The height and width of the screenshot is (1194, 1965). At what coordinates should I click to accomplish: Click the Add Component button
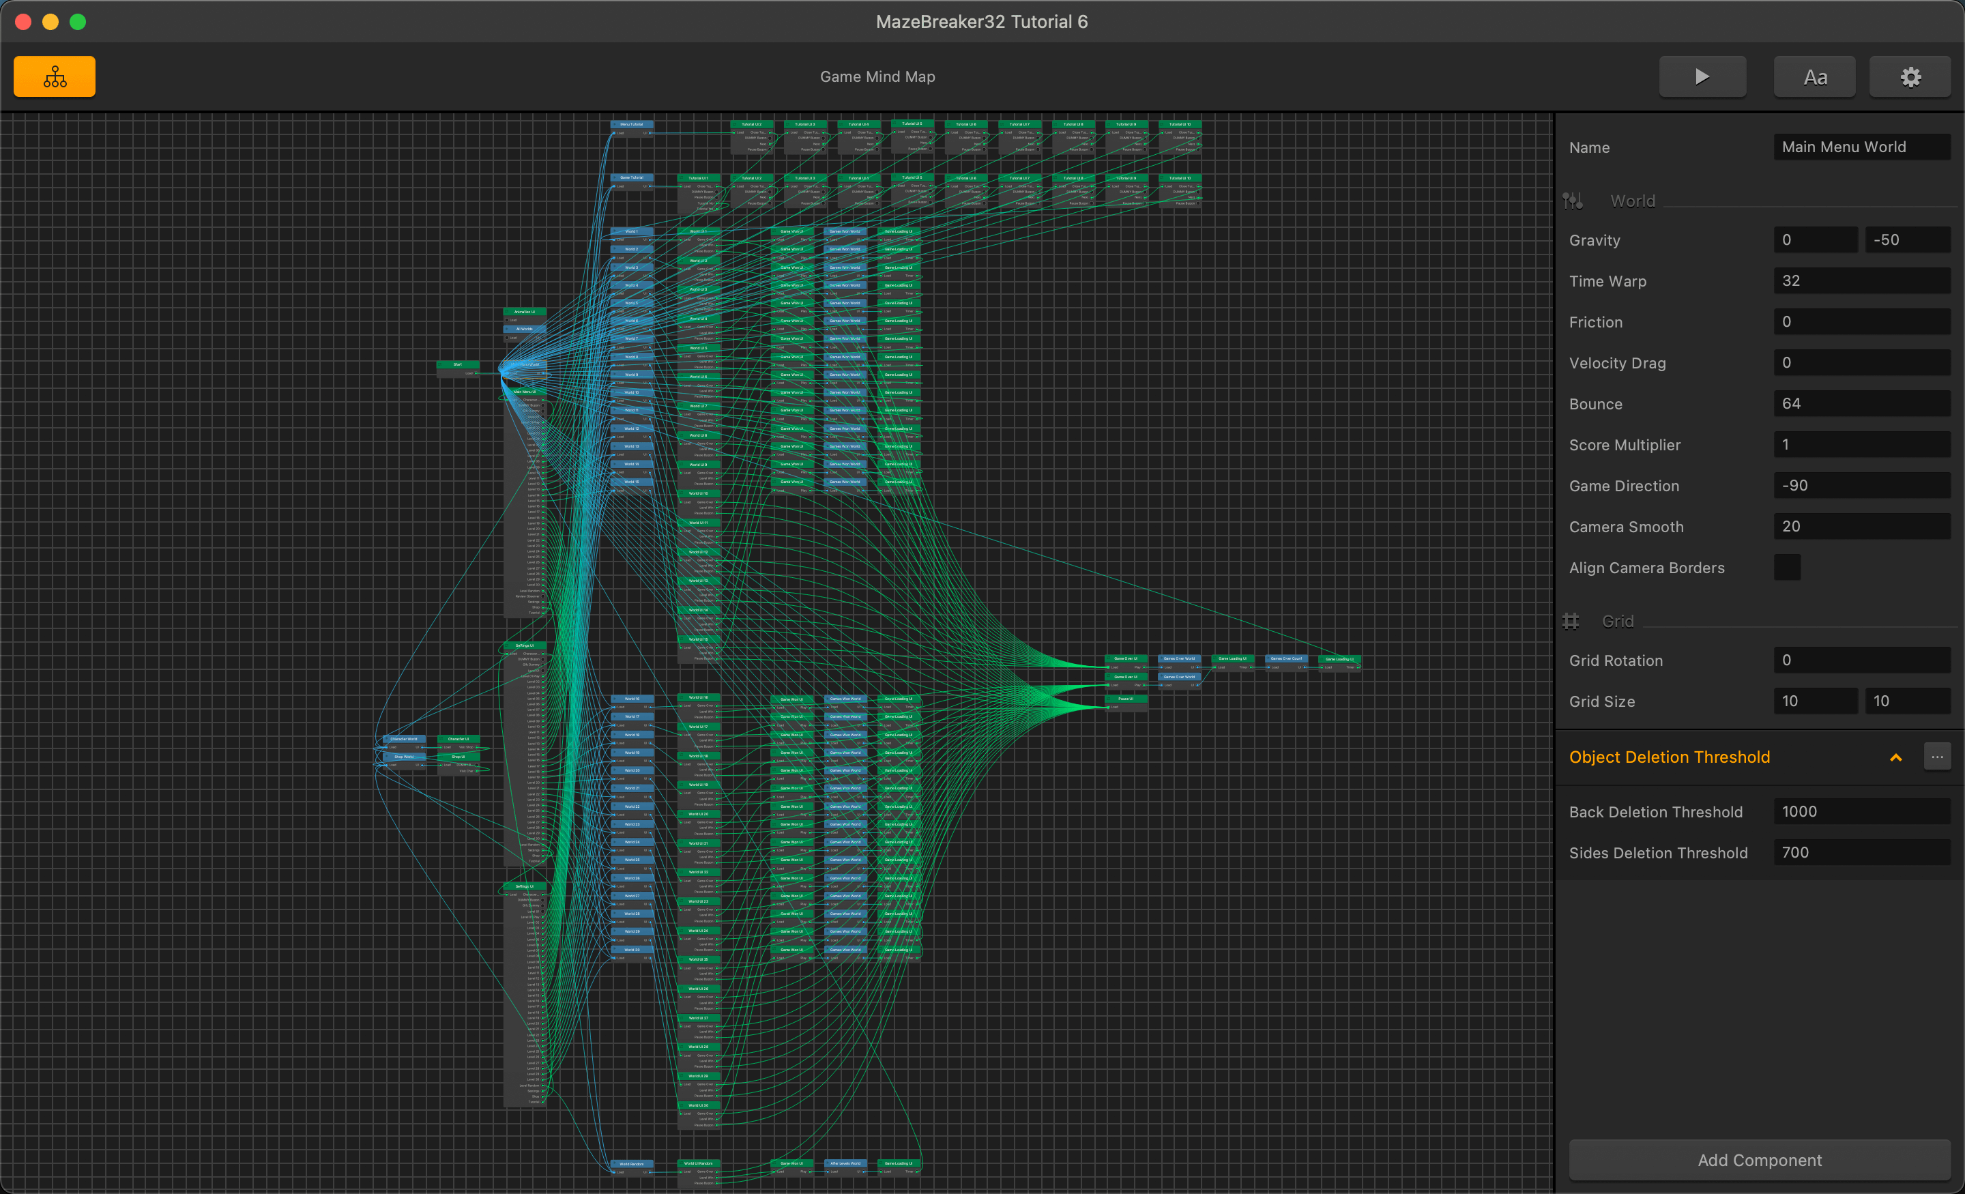tap(1759, 1160)
